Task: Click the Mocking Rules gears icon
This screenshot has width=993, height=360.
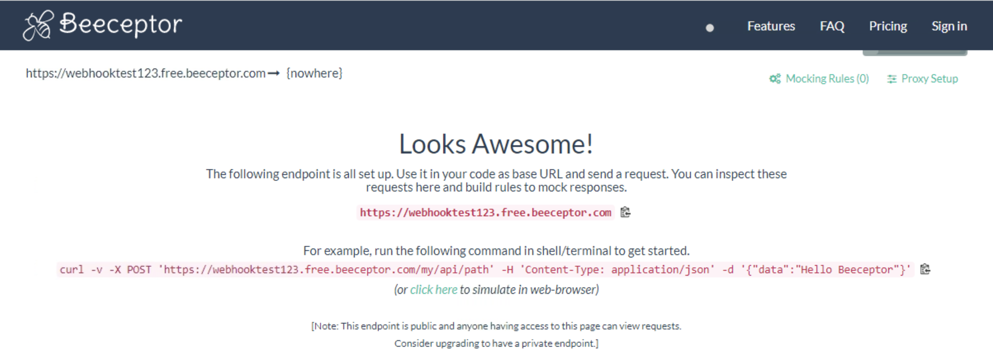Action: point(775,79)
